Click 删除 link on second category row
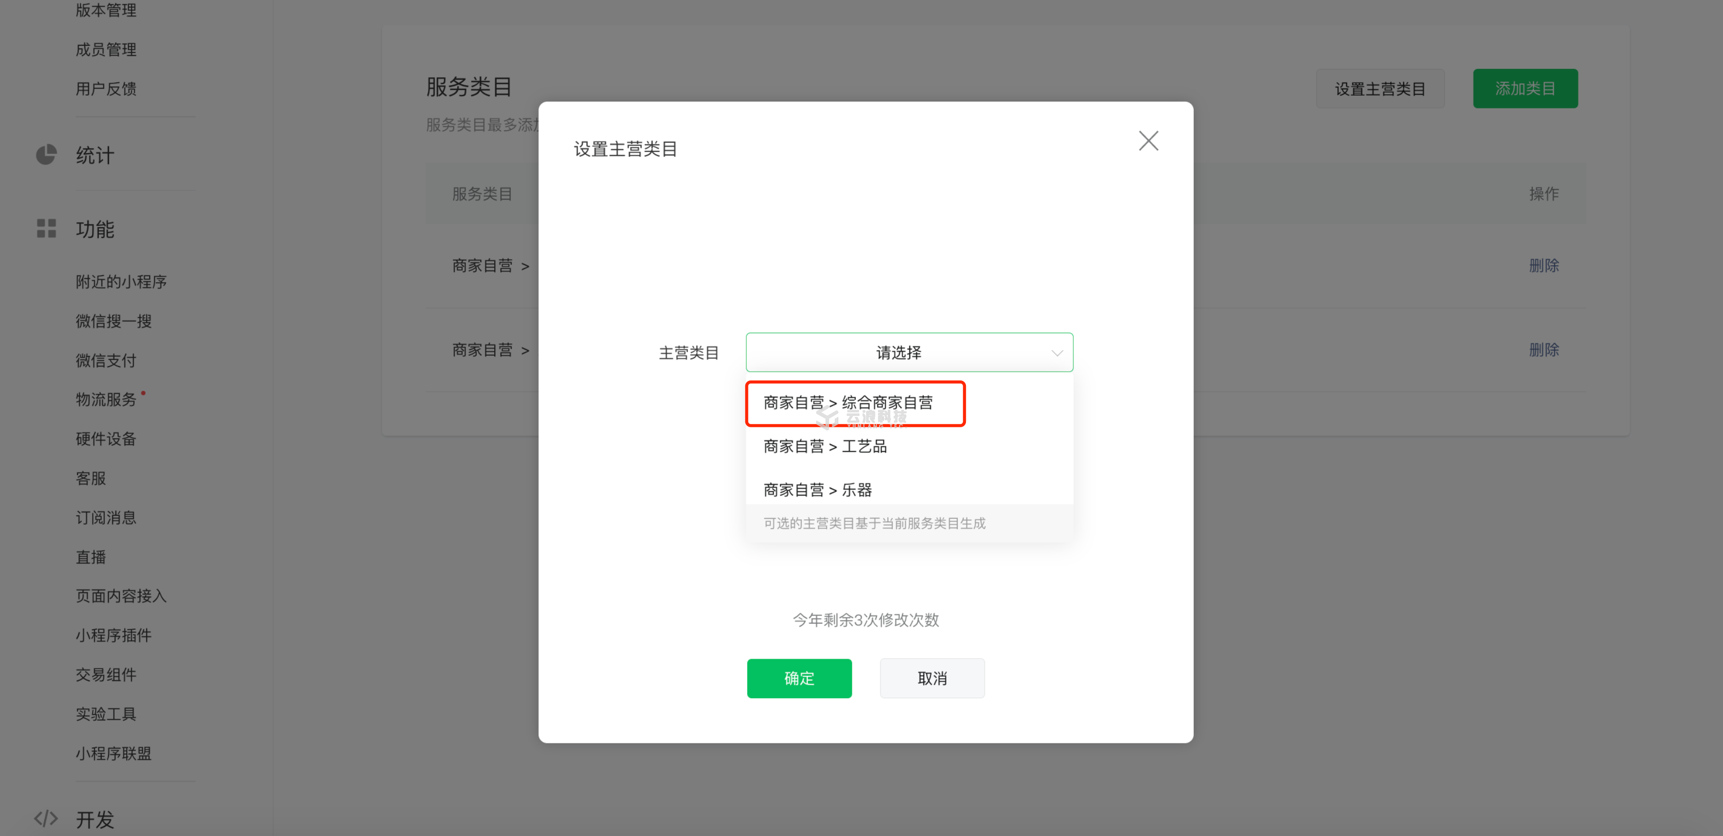Viewport: 1723px width, 836px height. [1543, 350]
